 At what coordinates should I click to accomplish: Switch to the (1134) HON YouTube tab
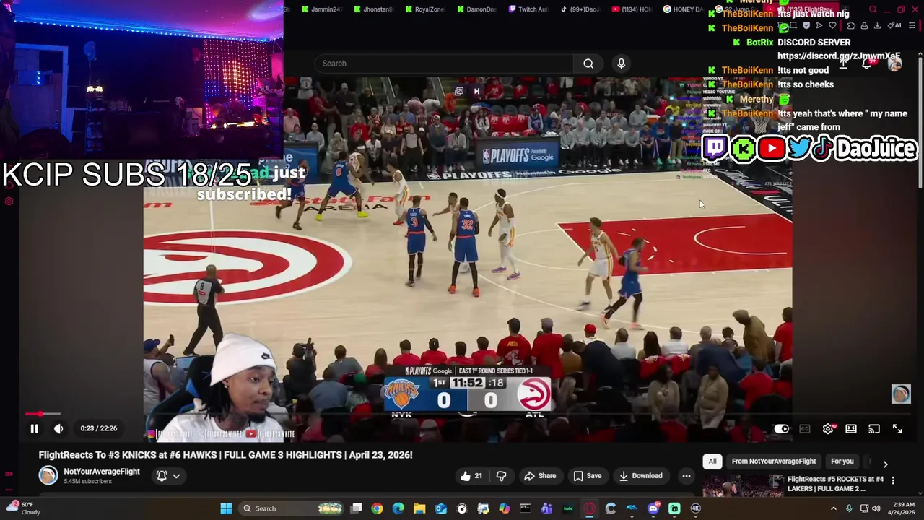(x=632, y=9)
